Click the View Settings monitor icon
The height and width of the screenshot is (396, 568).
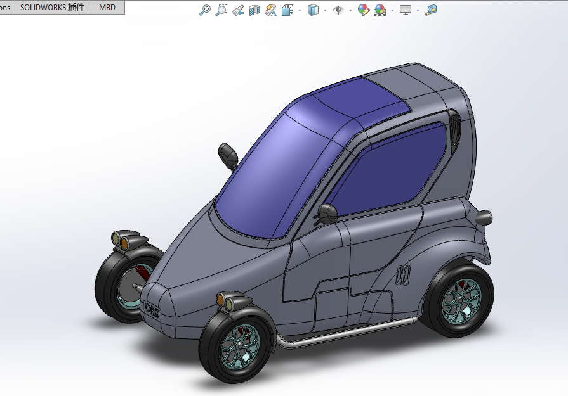coord(406,10)
